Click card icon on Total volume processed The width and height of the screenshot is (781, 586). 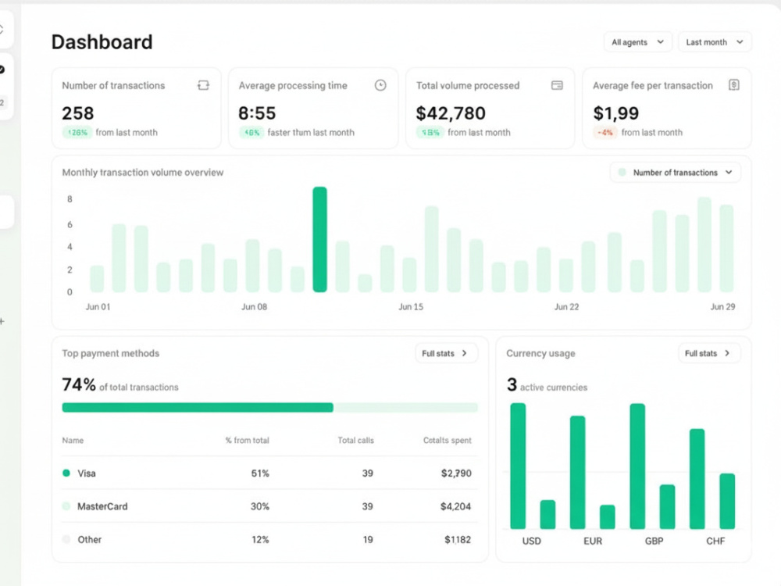[557, 85]
